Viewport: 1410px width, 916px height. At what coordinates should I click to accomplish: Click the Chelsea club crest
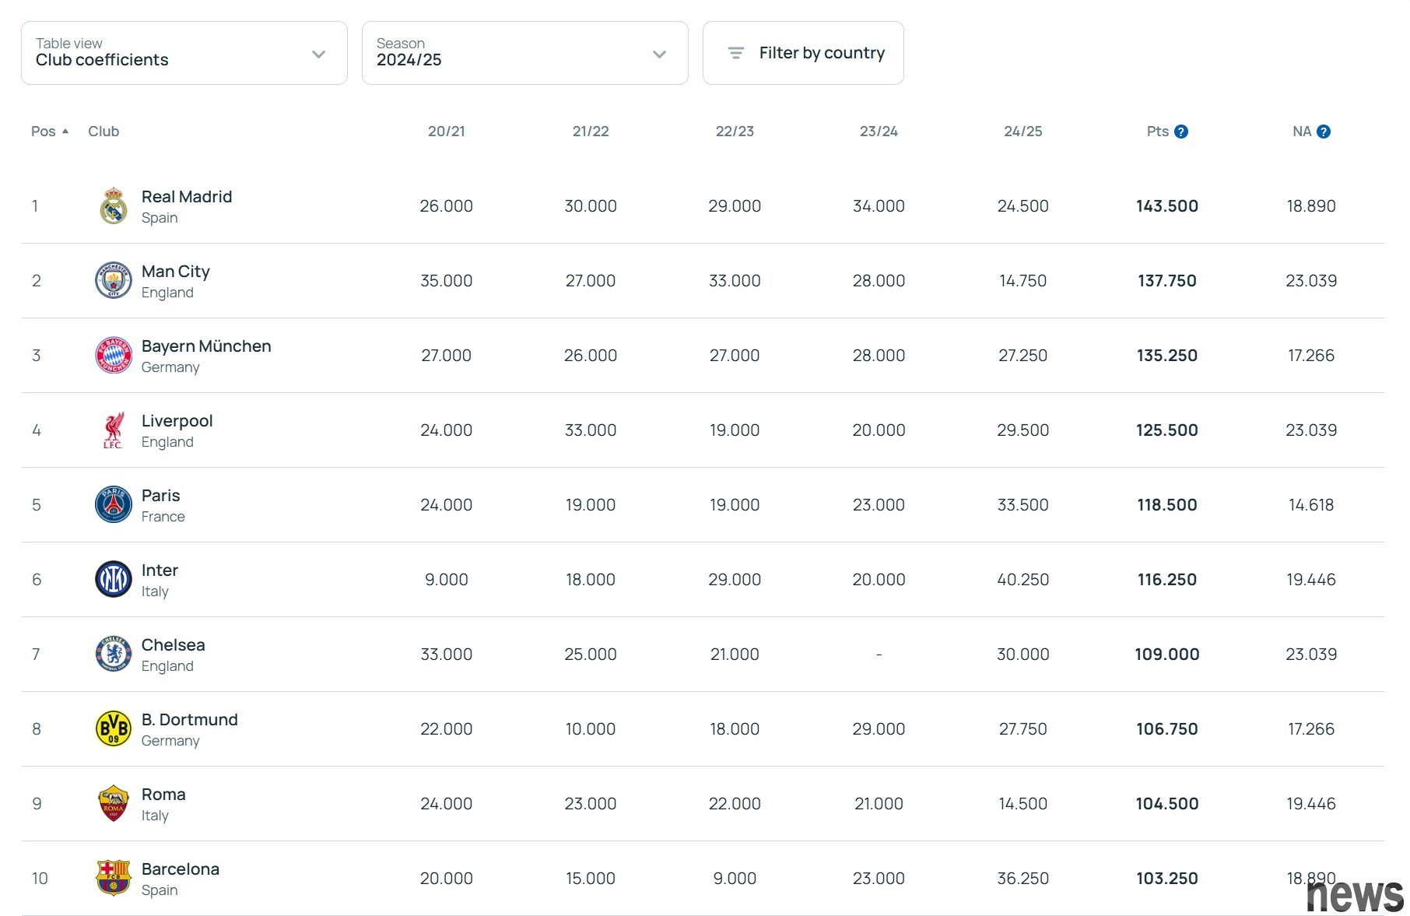(x=114, y=655)
